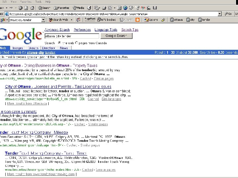
Task: Click the 671 blocked popup blocker button
Action: click(106, 20)
